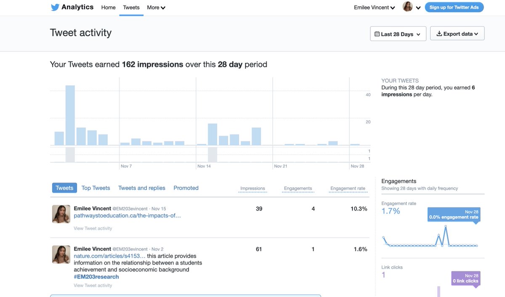Expand the More menu

[x=156, y=8]
